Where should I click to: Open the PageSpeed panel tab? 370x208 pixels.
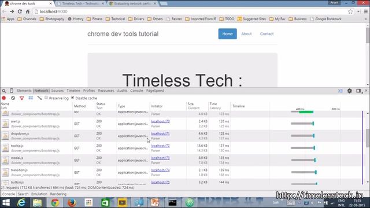click(155, 91)
